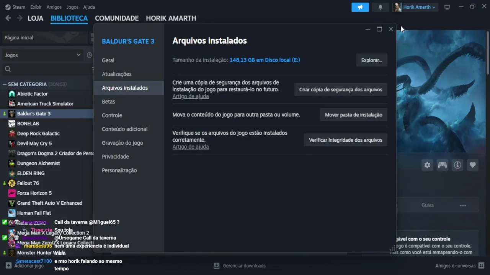Open game settings gear icon
490x275 pixels.
pyautogui.click(x=427, y=165)
